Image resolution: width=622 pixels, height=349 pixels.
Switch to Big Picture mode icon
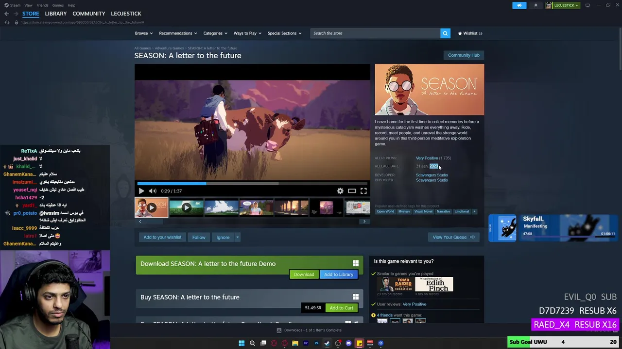[x=587, y=5]
